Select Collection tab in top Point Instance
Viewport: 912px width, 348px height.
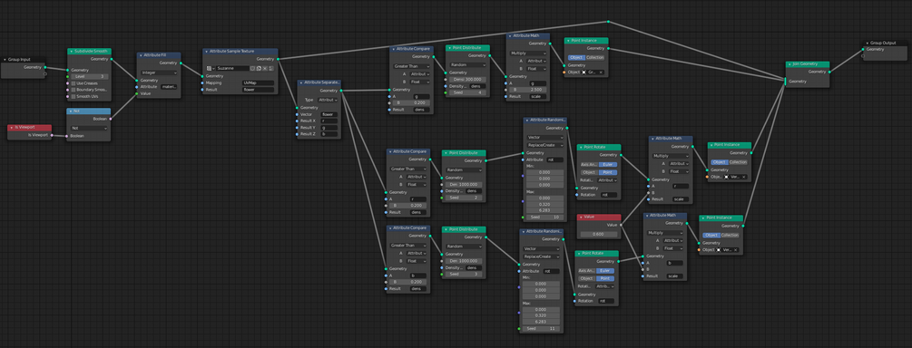click(595, 57)
